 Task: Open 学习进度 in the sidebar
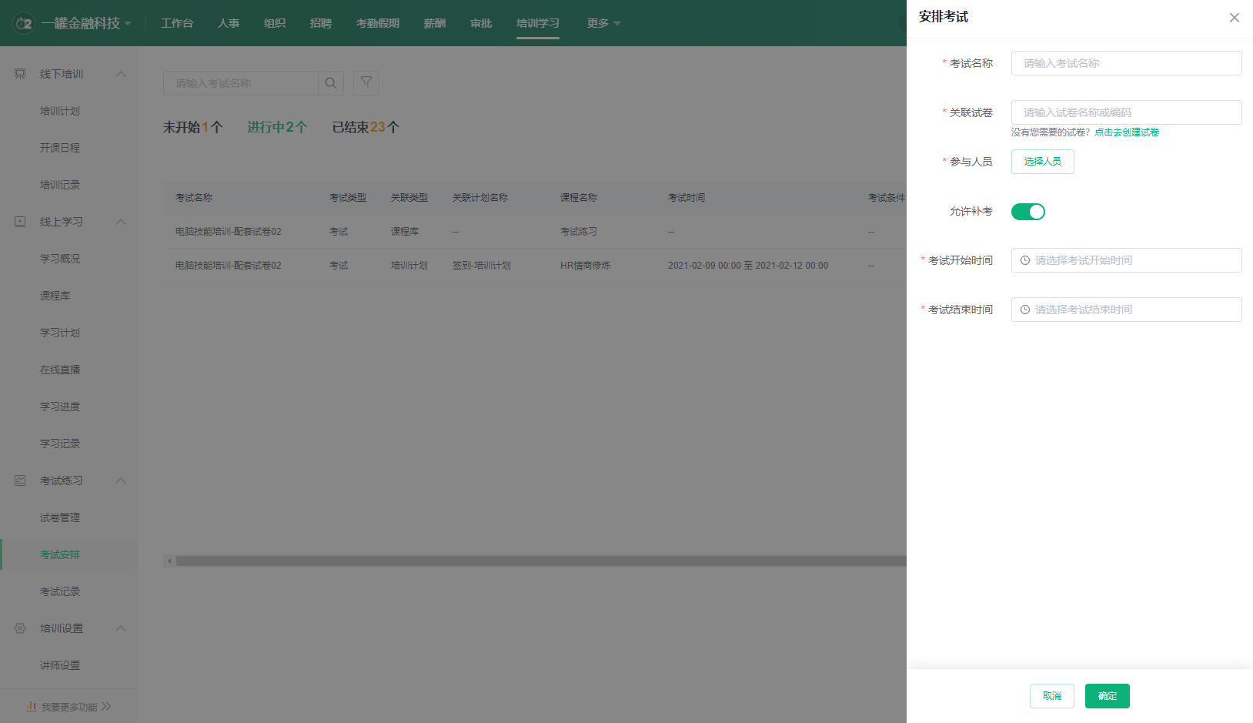[x=60, y=407]
